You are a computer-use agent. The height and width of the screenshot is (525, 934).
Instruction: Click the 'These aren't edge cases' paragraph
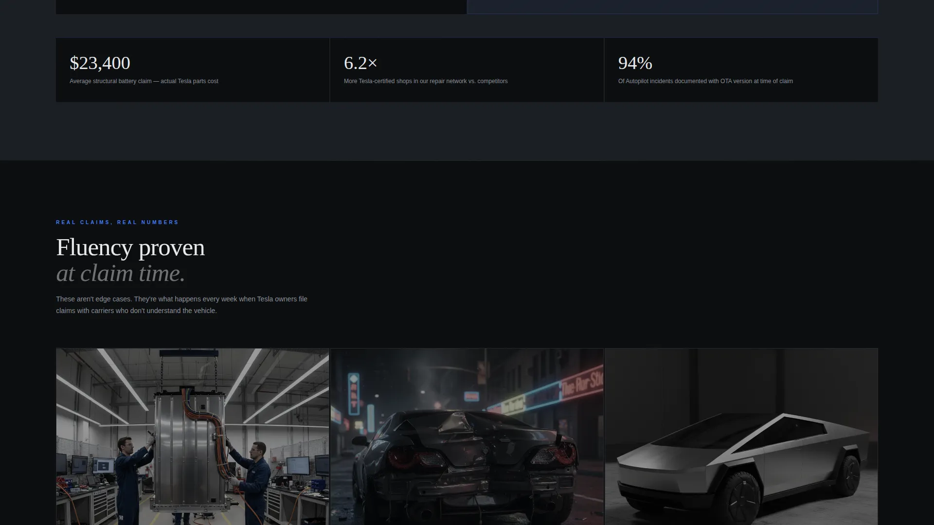pos(181,305)
